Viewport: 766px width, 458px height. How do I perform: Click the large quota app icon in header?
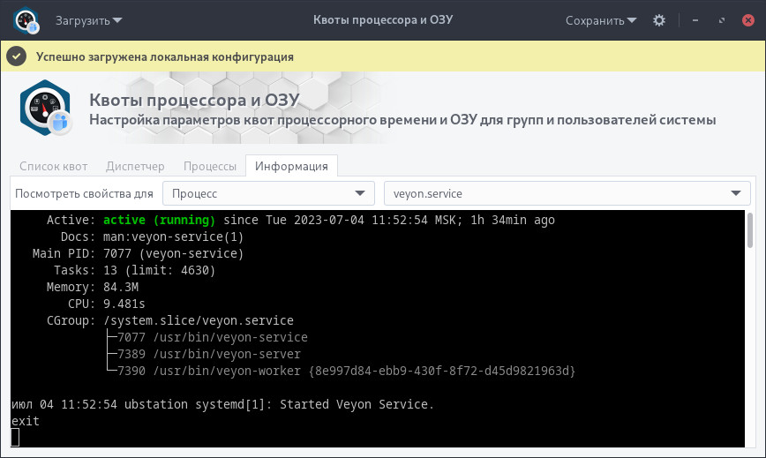click(45, 109)
